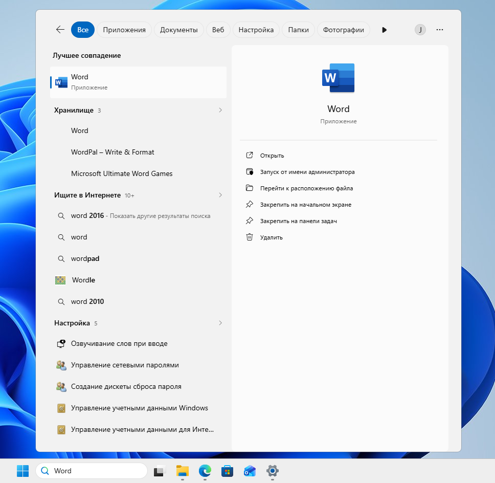Choose Закрепить на начальном экране
This screenshot has width=495, height=483.
coord(306,205)
